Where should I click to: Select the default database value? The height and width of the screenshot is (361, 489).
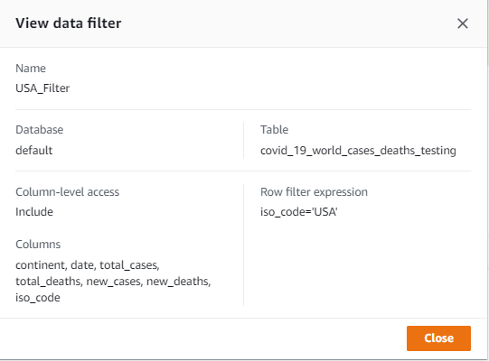(x=33, y=150)
